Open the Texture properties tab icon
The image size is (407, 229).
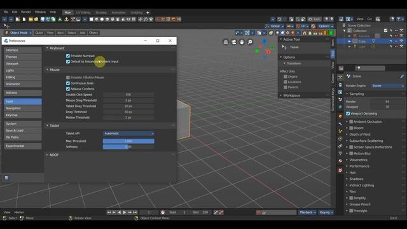click(x=340, y=170)
